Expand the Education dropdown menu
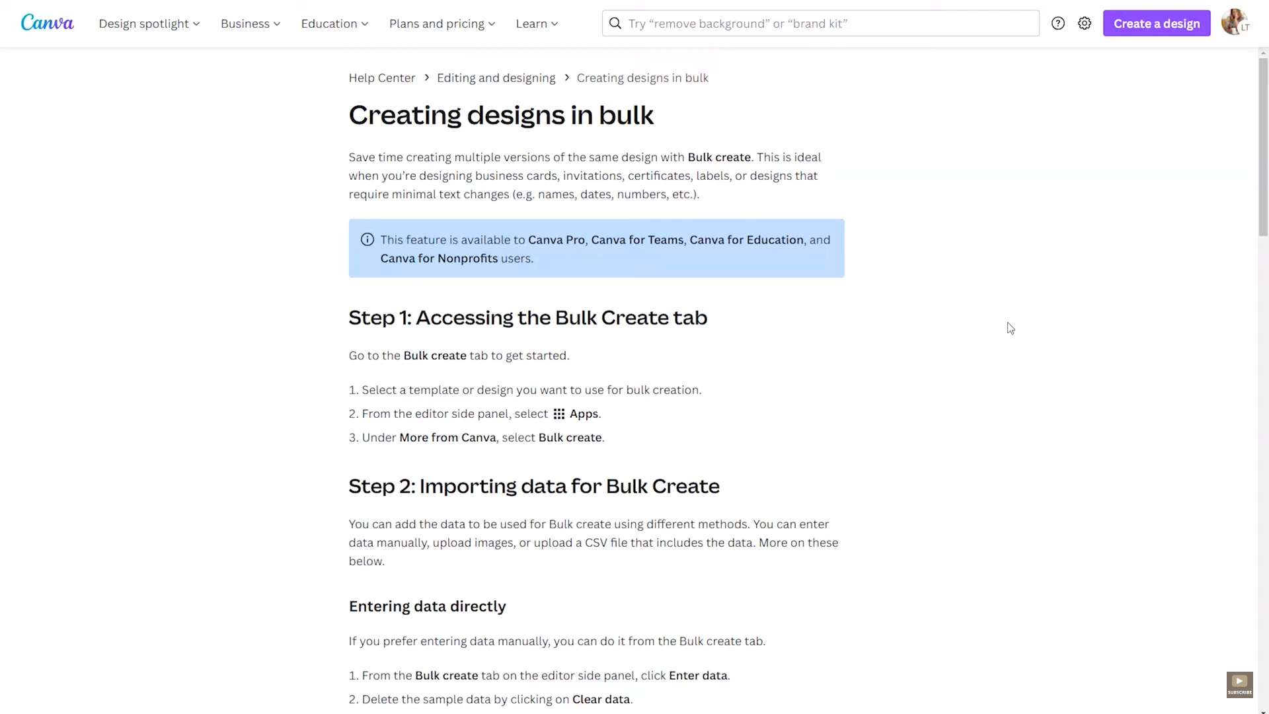The width and height of the screenshot is (1269, 714). (334, 24)
